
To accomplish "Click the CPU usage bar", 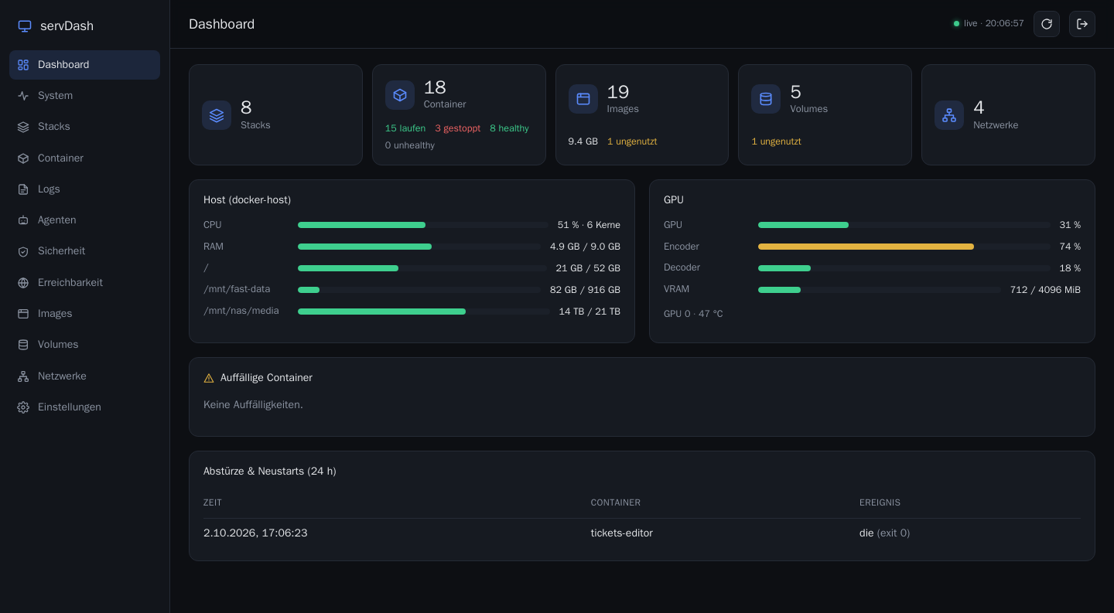I will 422,225.
